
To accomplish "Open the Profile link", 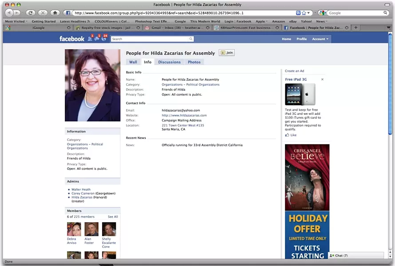I will (x=301, y=39).
